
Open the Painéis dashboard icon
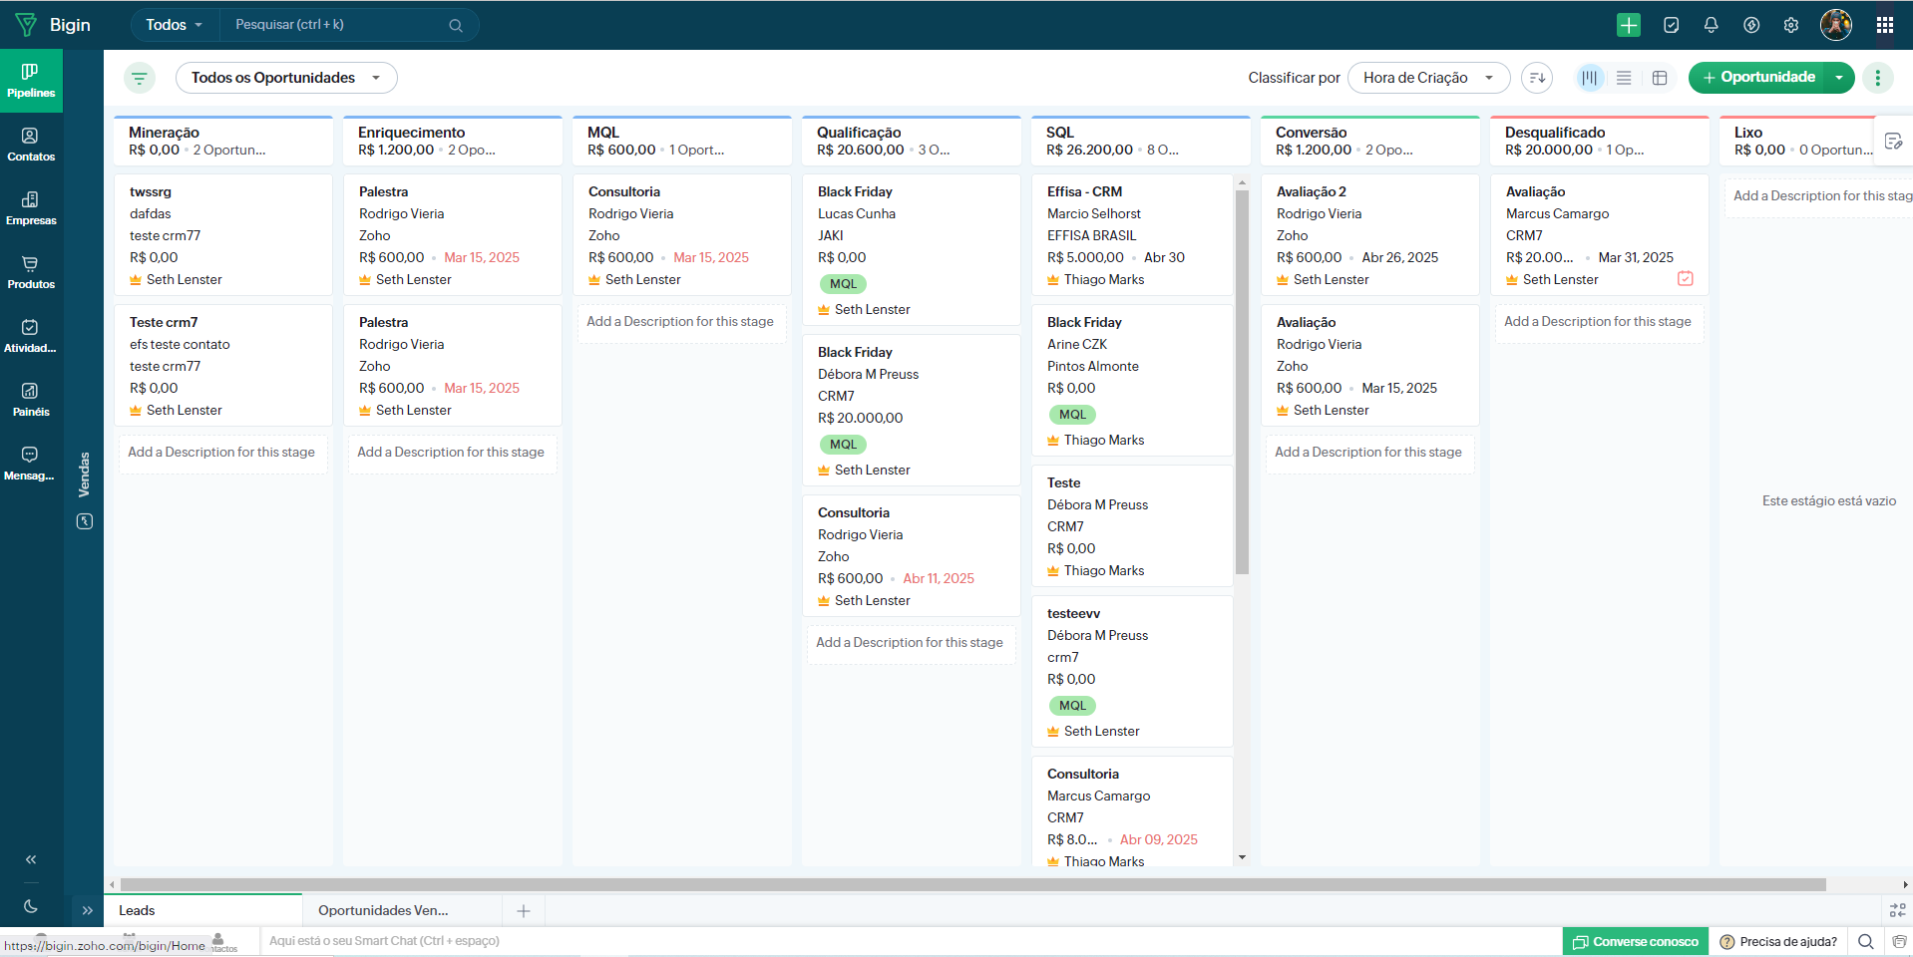pos(31,399)
